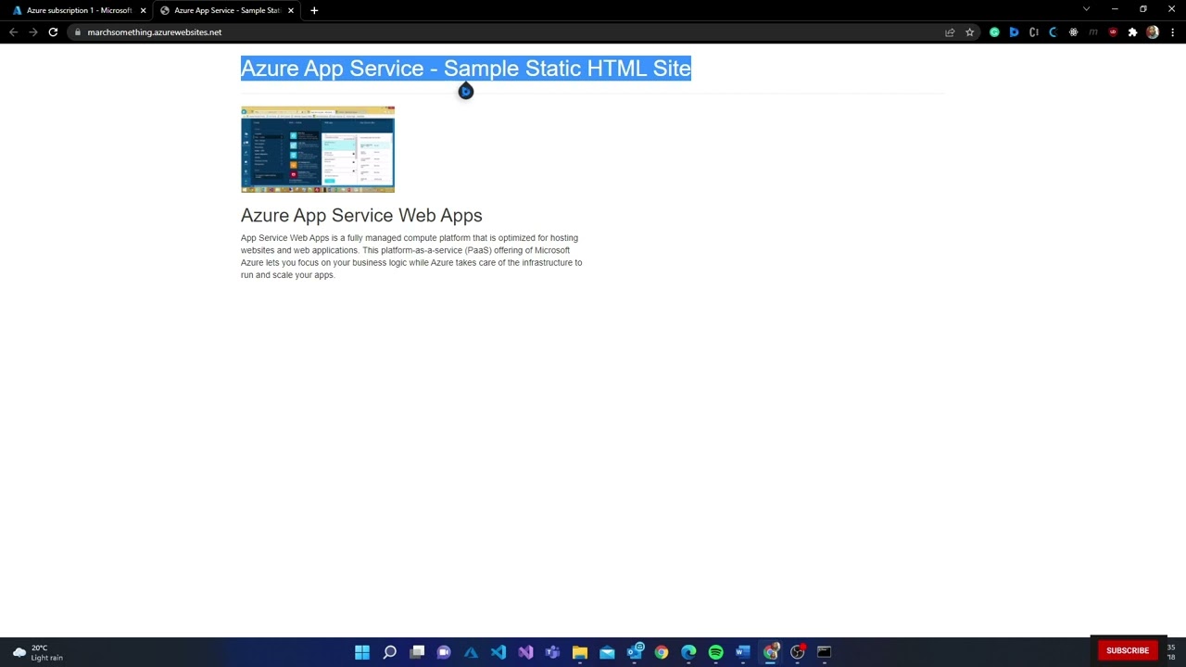Close the Azure App Service tab
This screenshot has width=1186, height=667.
click(291, 10)
